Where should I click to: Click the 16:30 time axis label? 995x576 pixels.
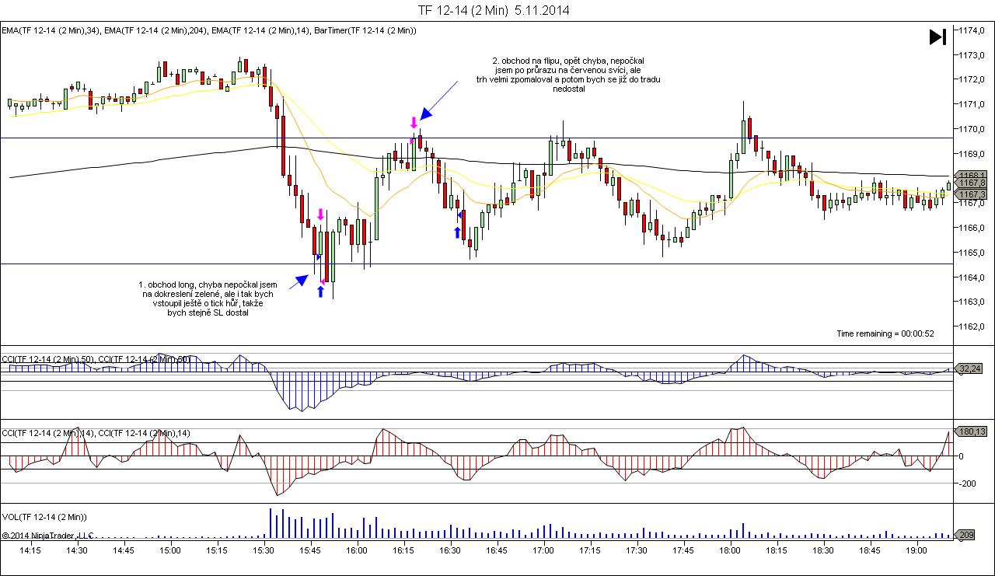(450, 550)
